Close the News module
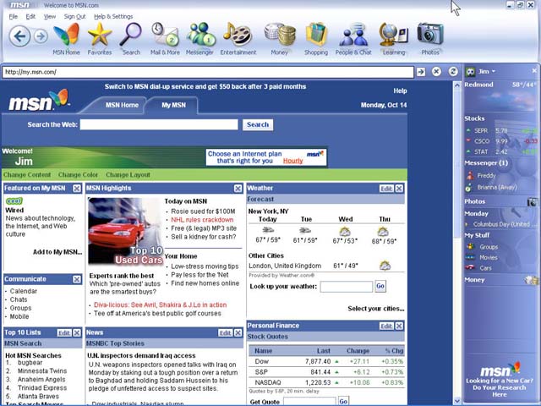 238,332
